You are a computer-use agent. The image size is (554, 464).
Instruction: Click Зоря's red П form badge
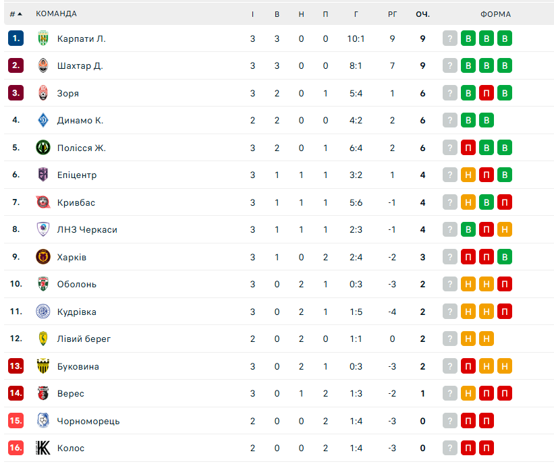click(486, 93)
